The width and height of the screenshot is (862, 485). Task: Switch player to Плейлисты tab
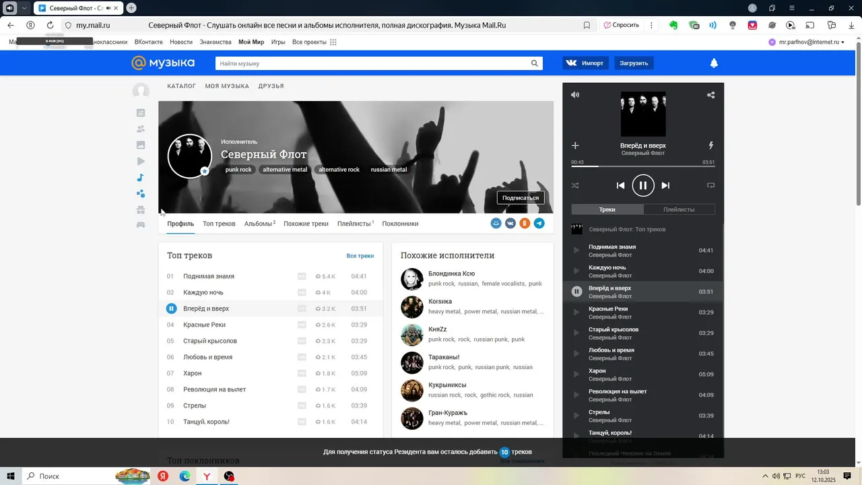(679, 209)
